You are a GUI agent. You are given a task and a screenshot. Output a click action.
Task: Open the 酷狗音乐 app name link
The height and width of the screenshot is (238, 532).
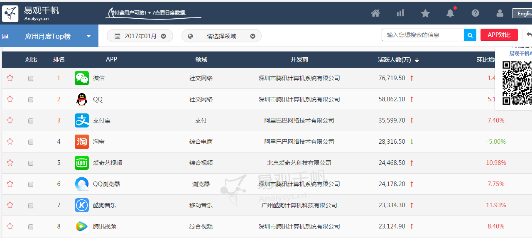click(x=105, y=205)
